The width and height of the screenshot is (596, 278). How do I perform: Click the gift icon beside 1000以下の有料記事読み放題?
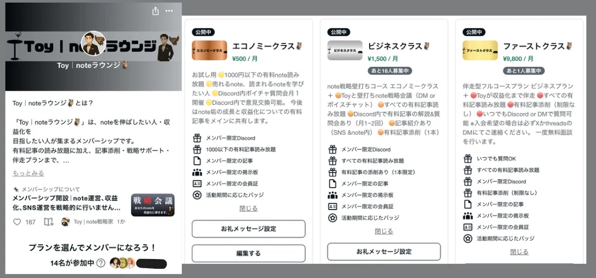[x=197, y=149]
